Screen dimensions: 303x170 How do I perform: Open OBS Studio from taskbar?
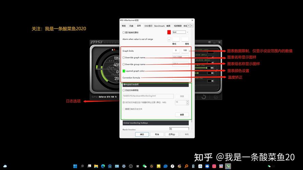pyautogui.click(x=131, y=166)
